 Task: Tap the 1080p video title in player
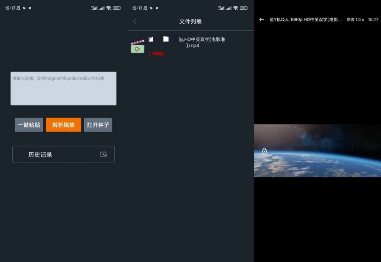click(x=306, y=19)
